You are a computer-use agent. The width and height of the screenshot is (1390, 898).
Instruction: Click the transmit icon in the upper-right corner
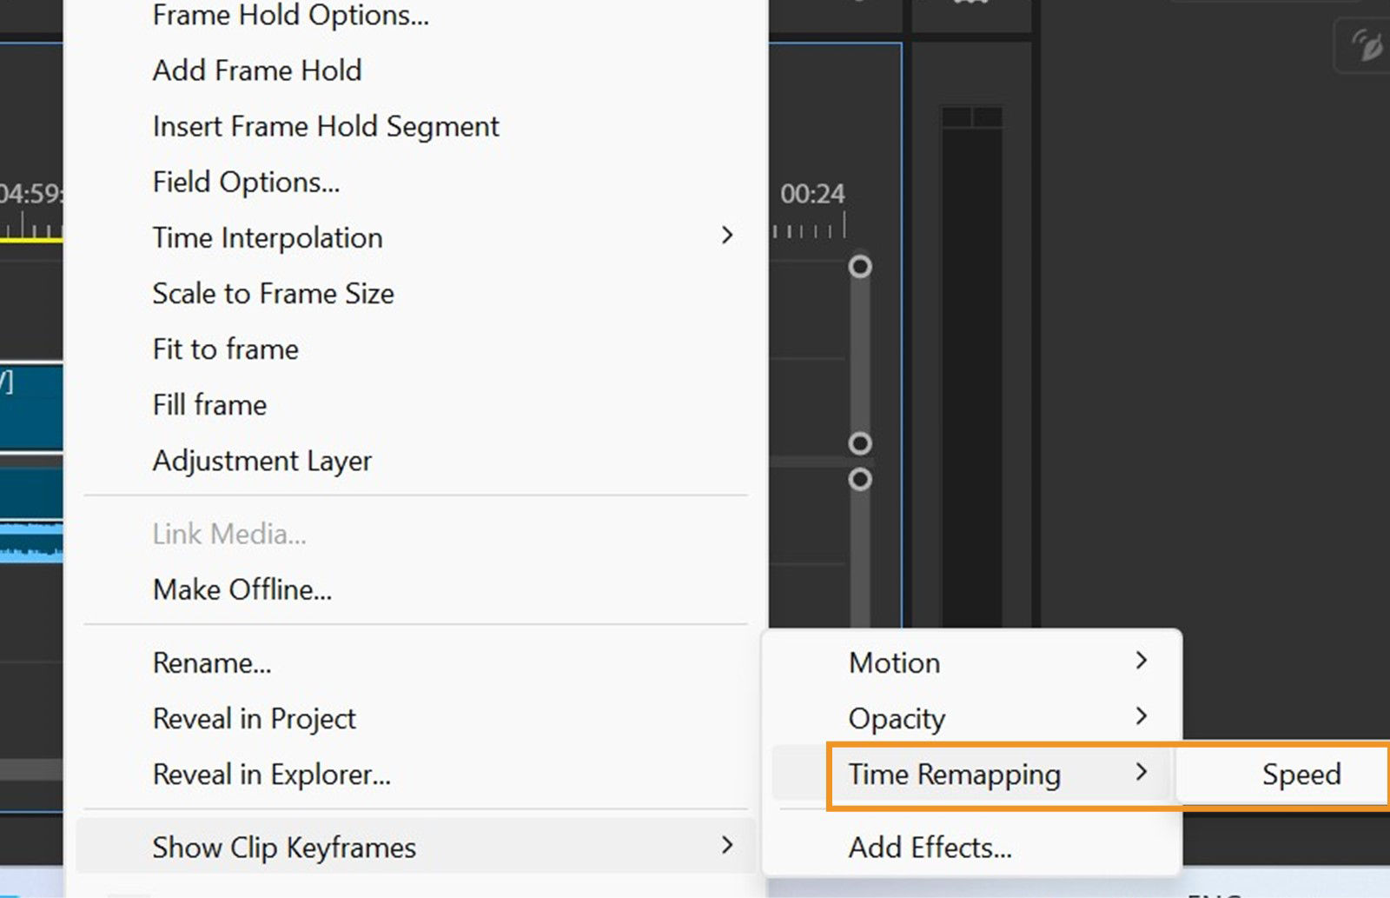click(1365, 46)
